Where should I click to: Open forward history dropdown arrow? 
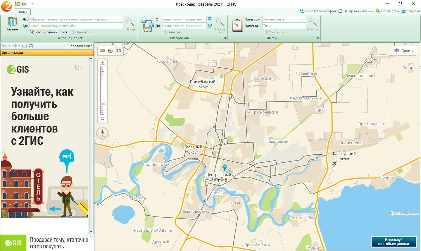(20, 46)
